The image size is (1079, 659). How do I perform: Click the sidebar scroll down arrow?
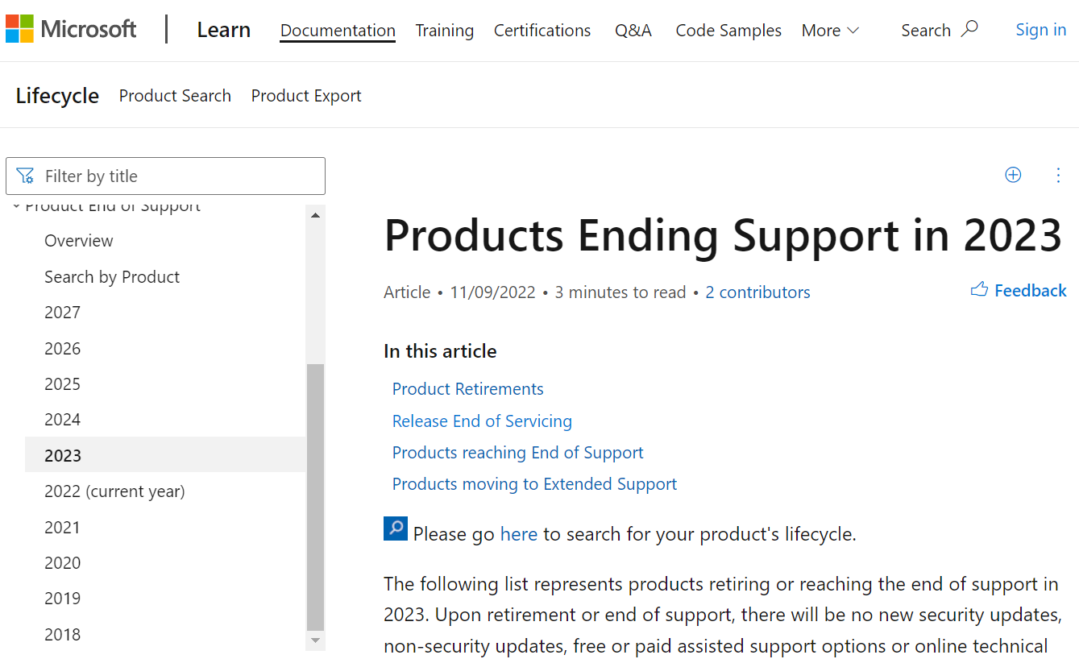[x=316, y=640]
